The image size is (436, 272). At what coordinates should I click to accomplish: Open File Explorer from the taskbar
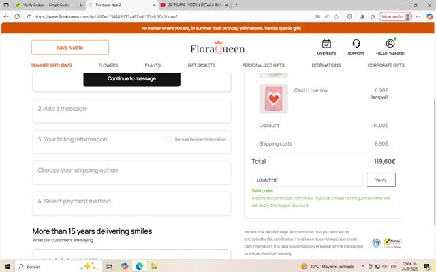pos(154,267)
